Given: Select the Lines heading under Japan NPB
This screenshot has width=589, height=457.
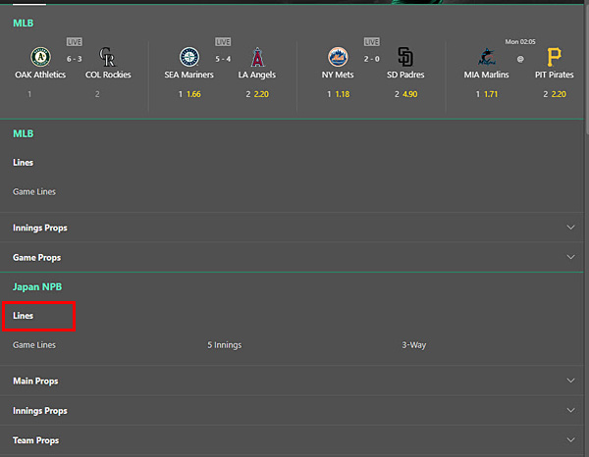Looking at the screenshot, I should (23, 316).
